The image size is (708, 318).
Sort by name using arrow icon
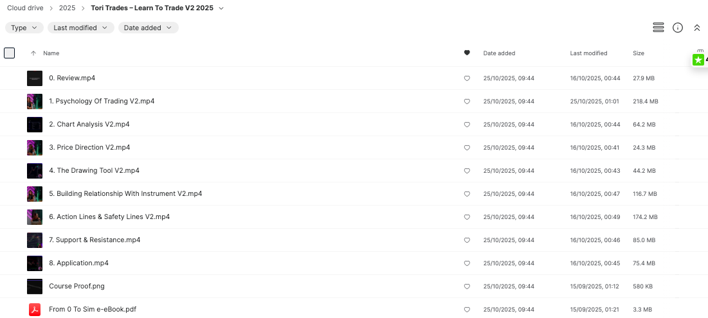33,53
